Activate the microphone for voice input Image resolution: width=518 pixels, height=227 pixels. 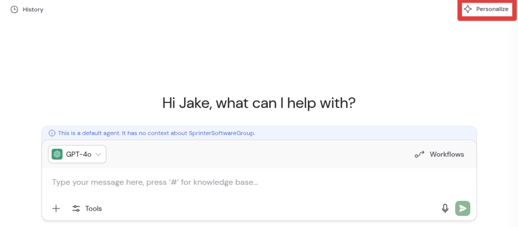(x=445, y=208)
